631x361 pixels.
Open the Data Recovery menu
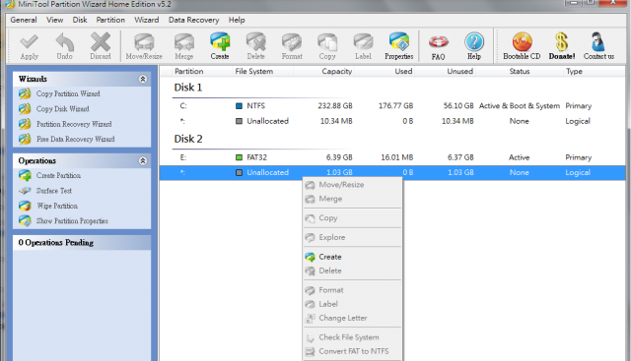[193, 20]
